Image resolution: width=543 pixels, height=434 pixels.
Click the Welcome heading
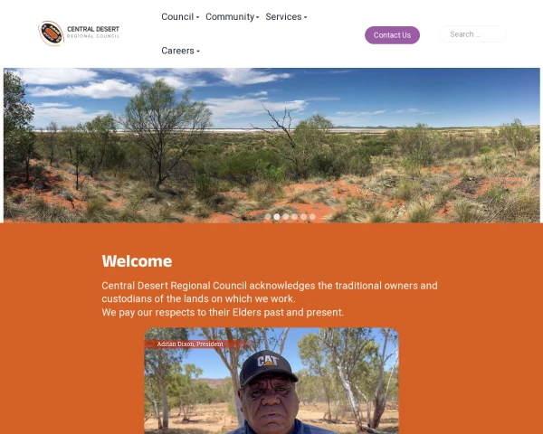tap(137, 261)
